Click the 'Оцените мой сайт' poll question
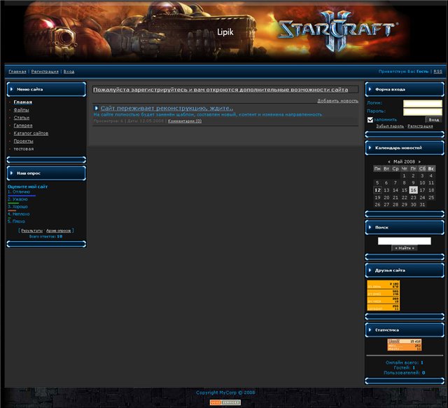The height and width of the screenshot is (408, 448). (27, 186)
